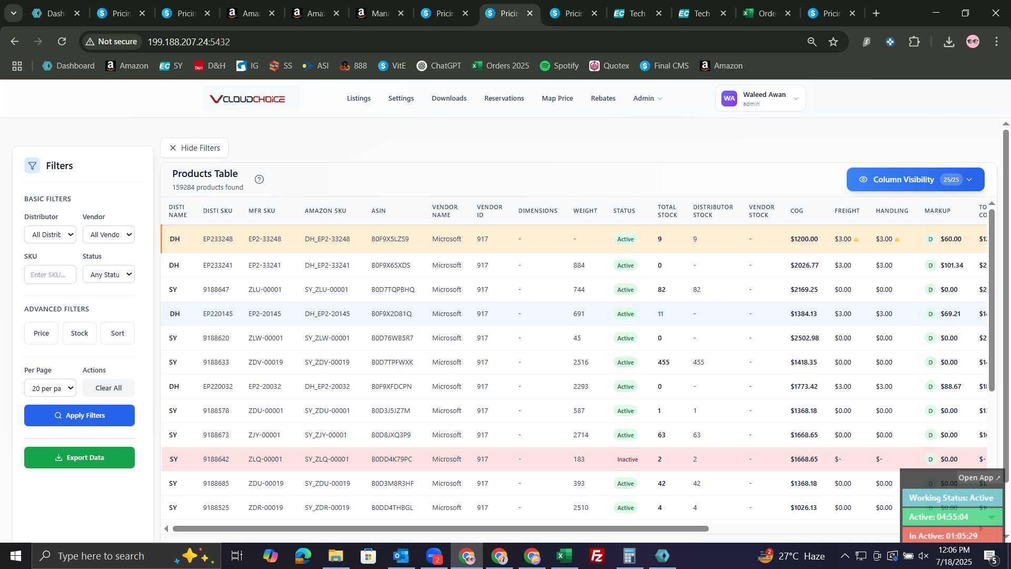Click the Hide Filters button
The image size is (1011, 569).
pyautogui.click(x=194, y=148)
